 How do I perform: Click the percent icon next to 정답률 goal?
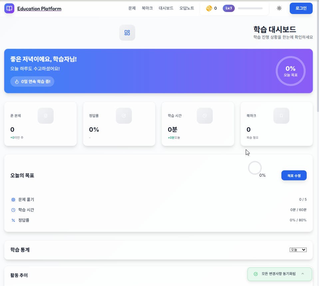pos(13,220)
